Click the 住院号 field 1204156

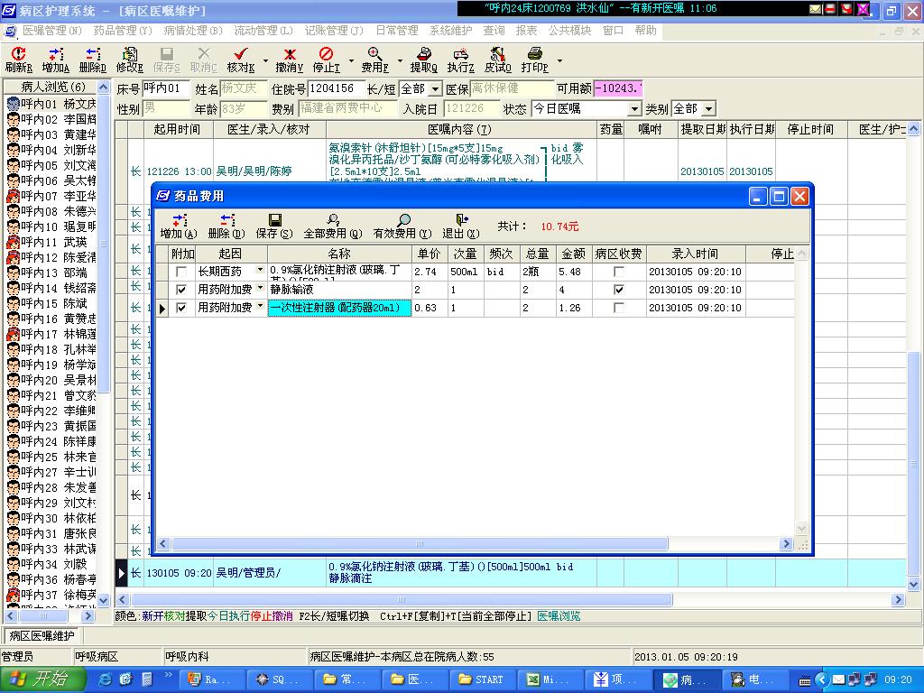(336, 88)
